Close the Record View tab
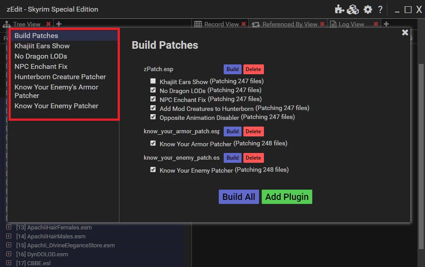 pos(244,24)
